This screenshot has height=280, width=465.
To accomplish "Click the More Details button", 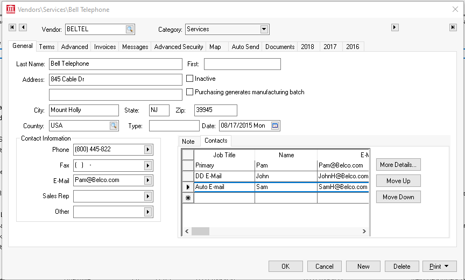I will point(398,165).
